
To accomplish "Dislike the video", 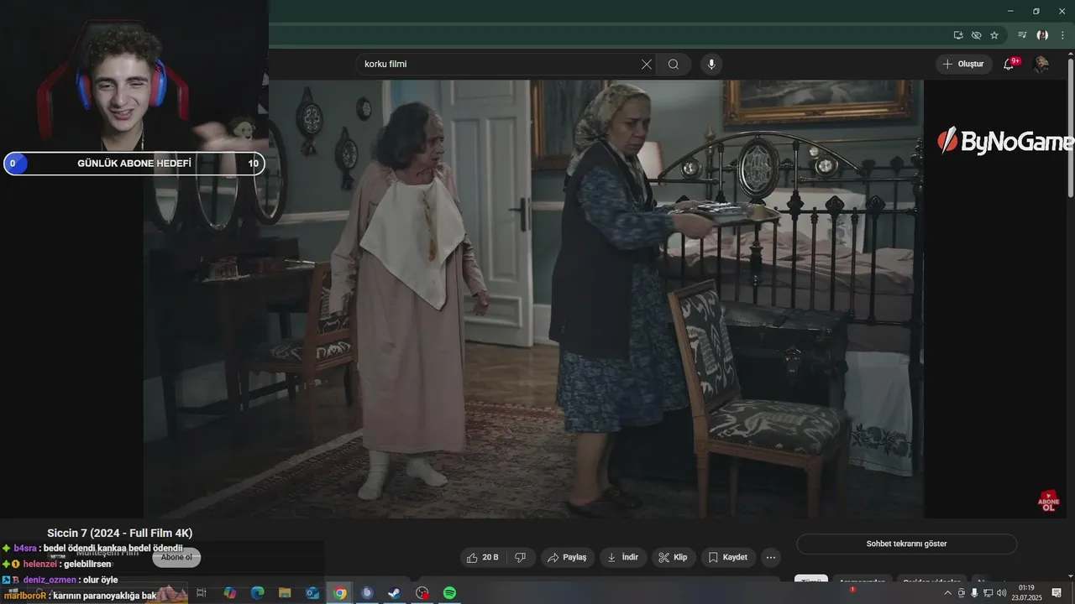I will point(521,557).
